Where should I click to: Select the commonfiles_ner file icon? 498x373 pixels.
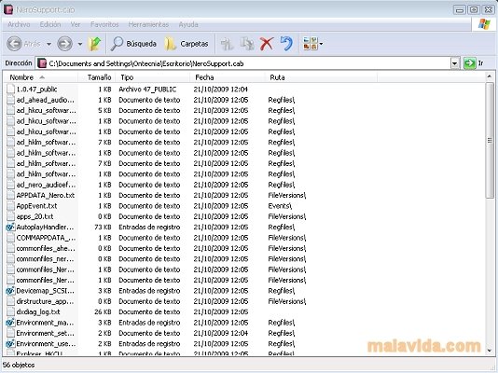[10, 259]
